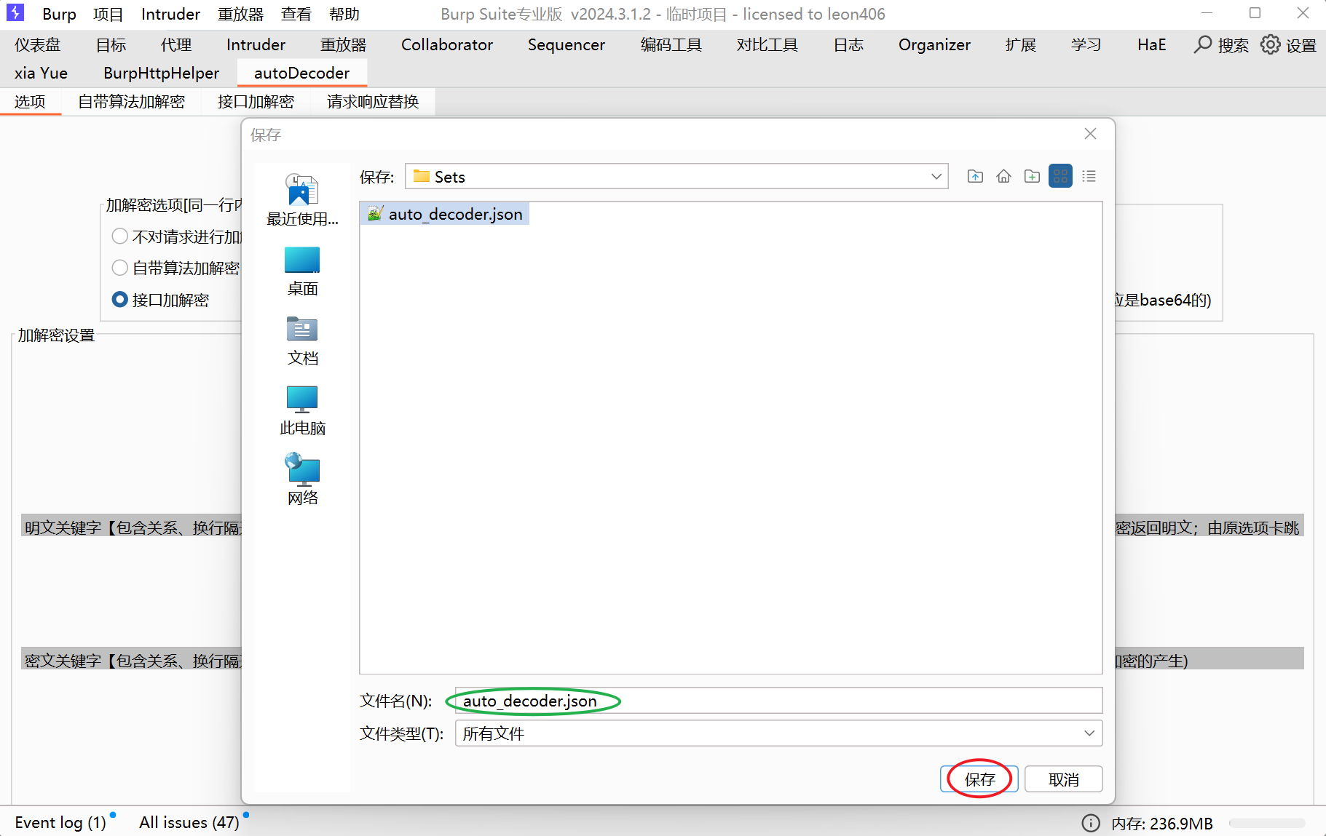Viewport: 1326px width, 836px height.
Task: Expand the file type (所有文件) dropdown
Action: (1089, 733)
